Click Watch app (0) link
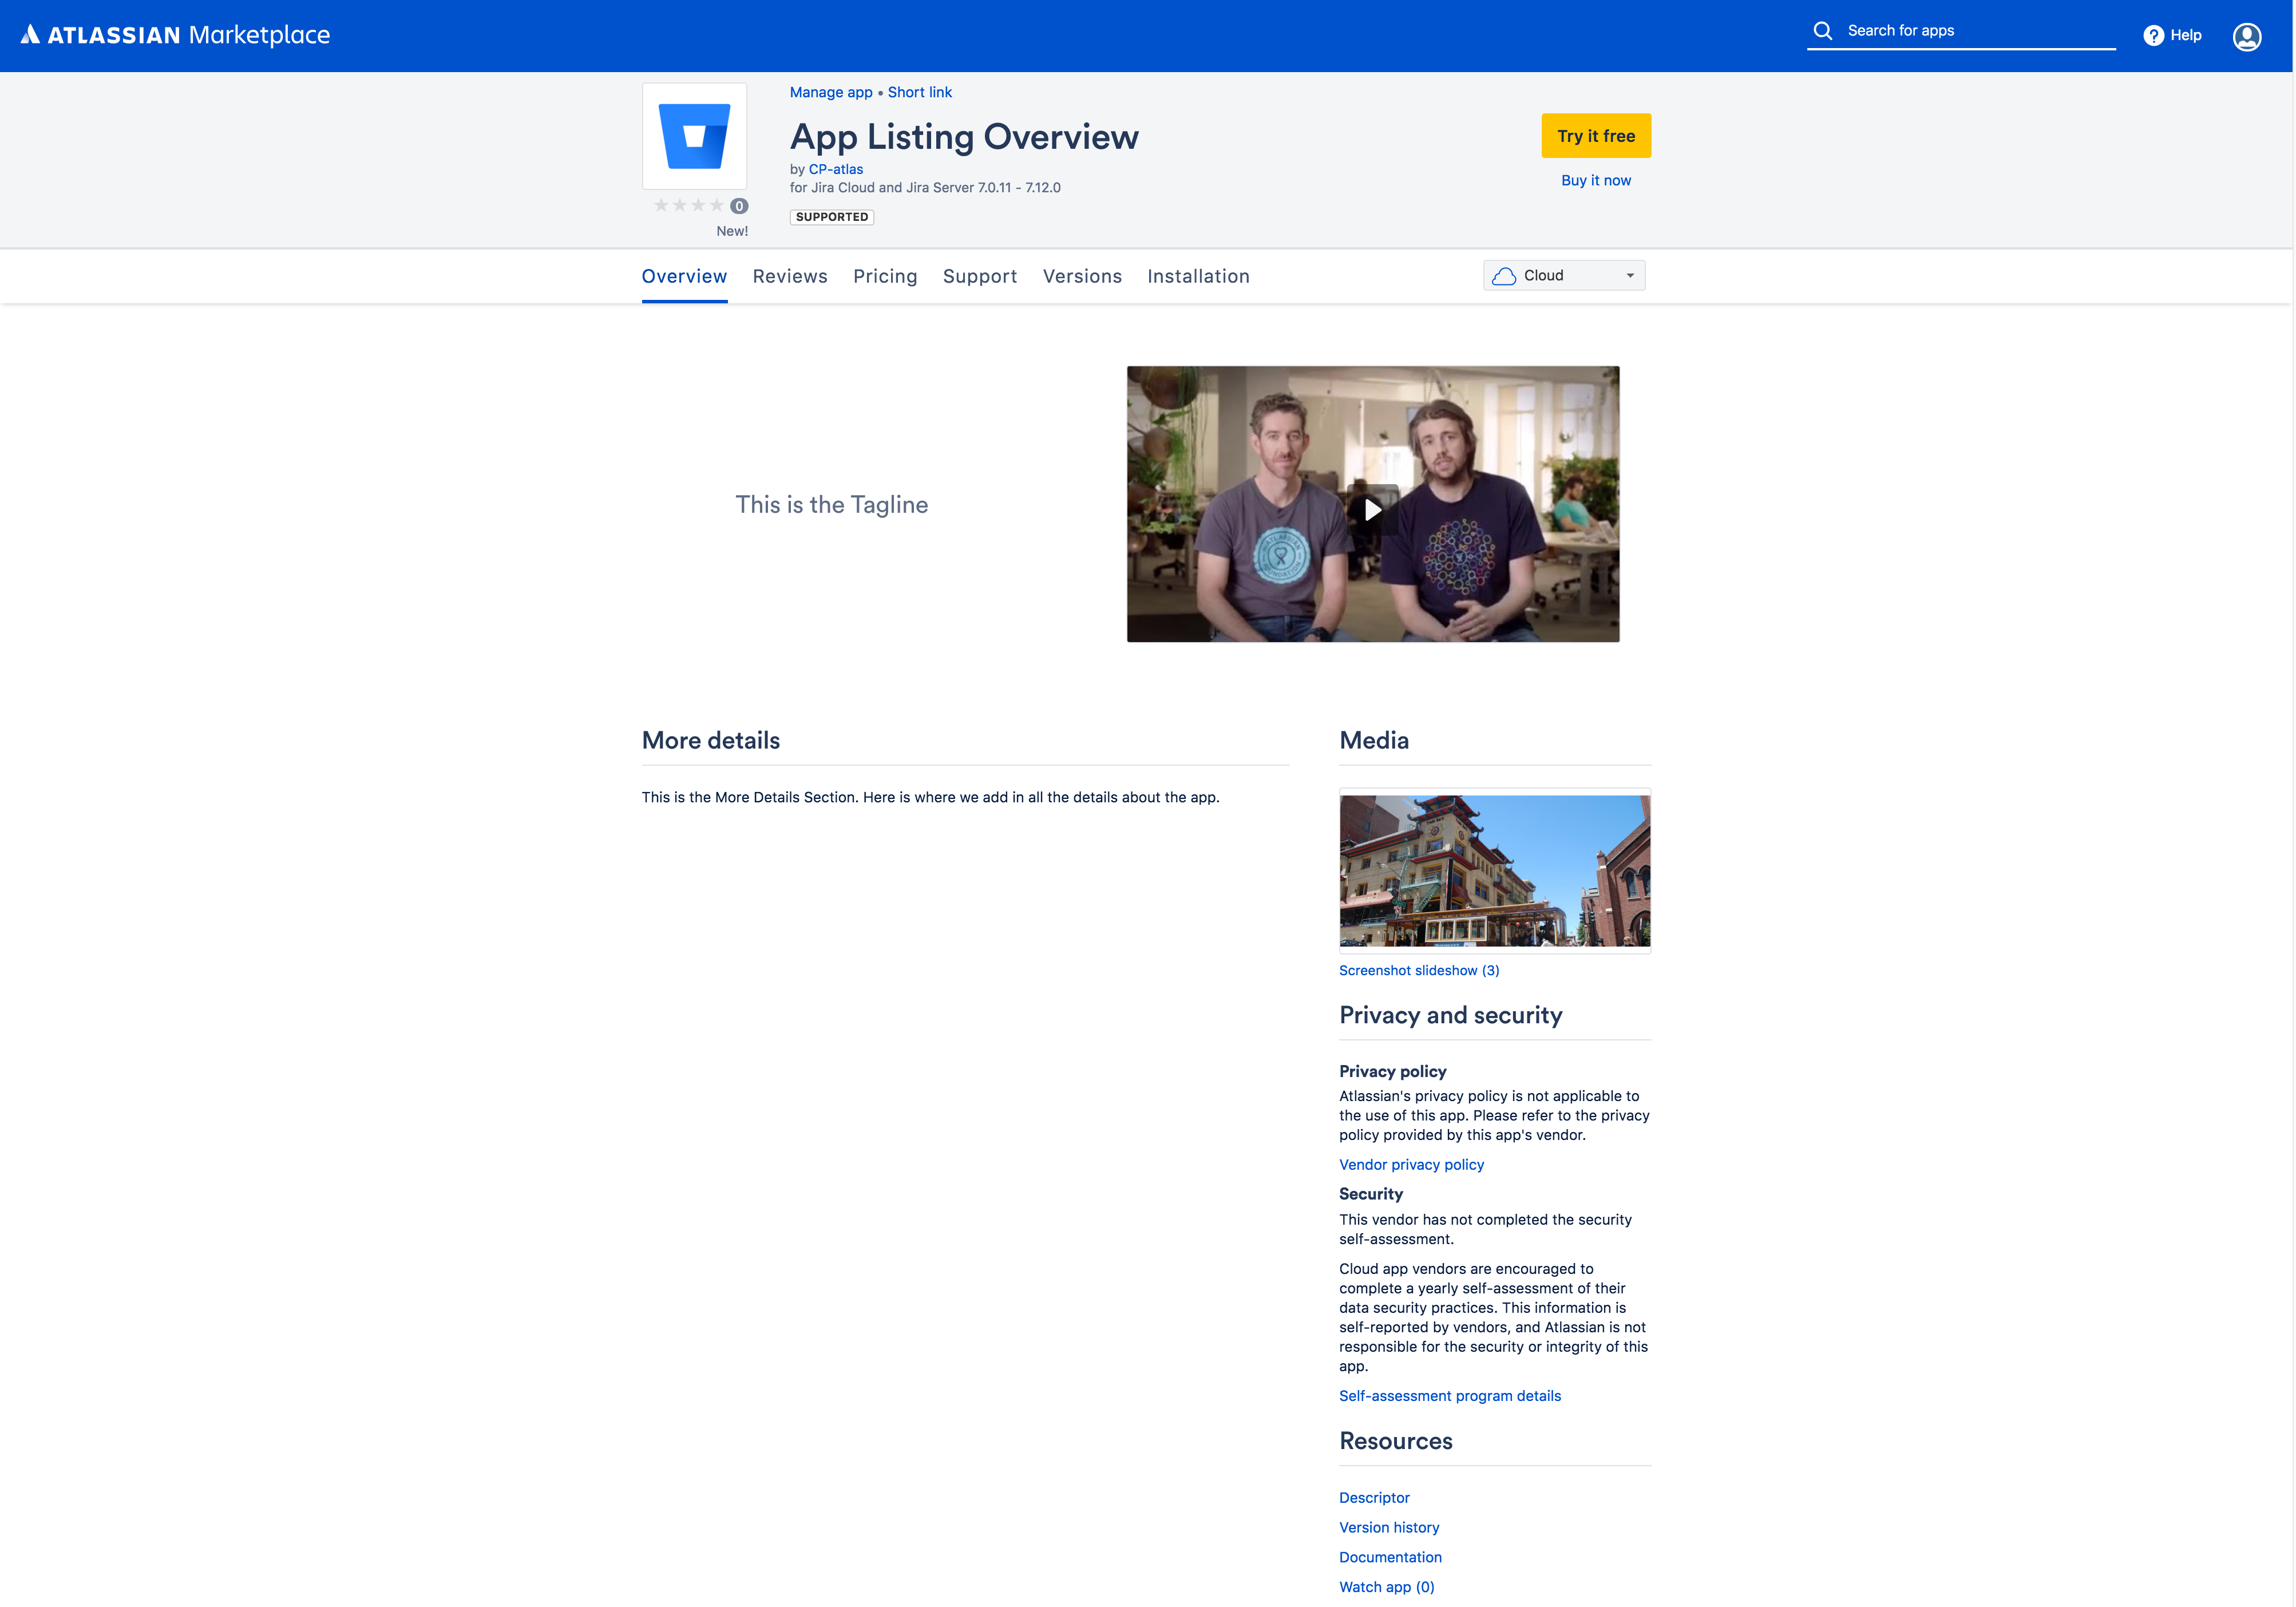This screenshot has width=2296, height=1607. (1386, 1587)
